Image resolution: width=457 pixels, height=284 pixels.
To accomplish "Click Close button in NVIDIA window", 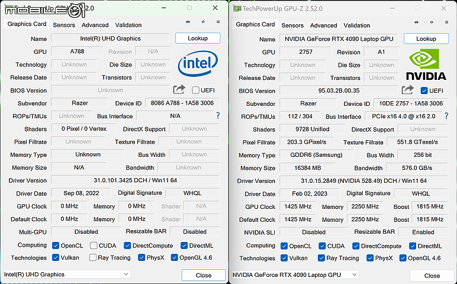I will [x=432, y=276].
